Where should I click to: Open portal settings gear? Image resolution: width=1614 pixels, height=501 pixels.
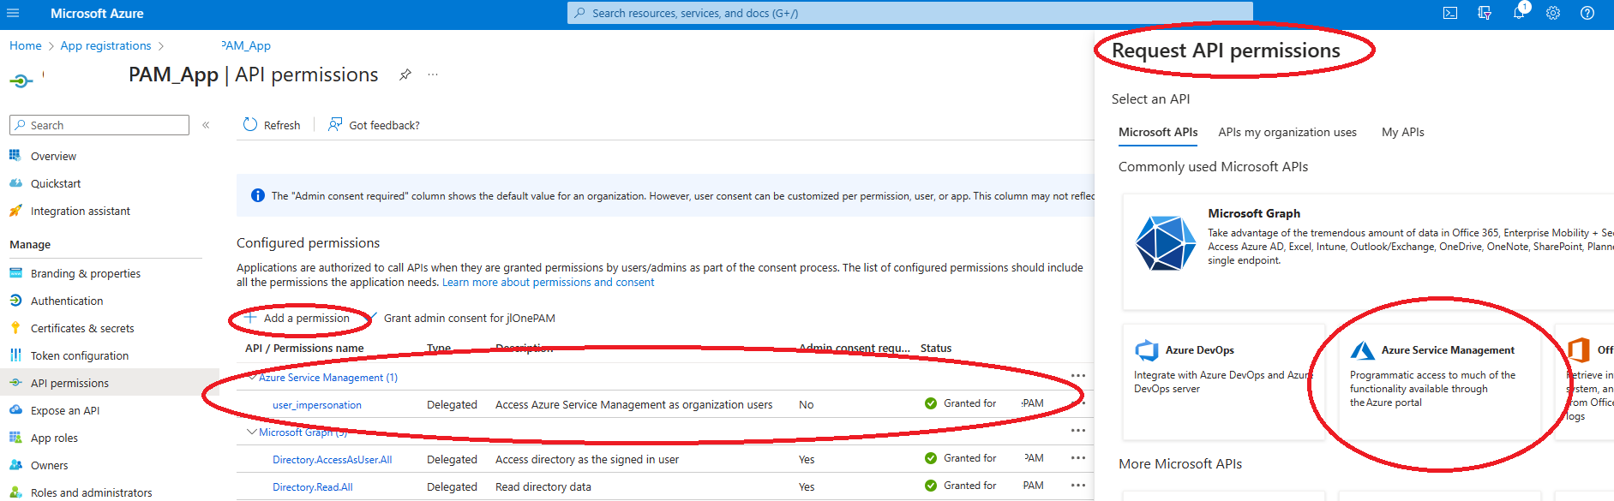pyautogui.click(x=1553, y=14)
